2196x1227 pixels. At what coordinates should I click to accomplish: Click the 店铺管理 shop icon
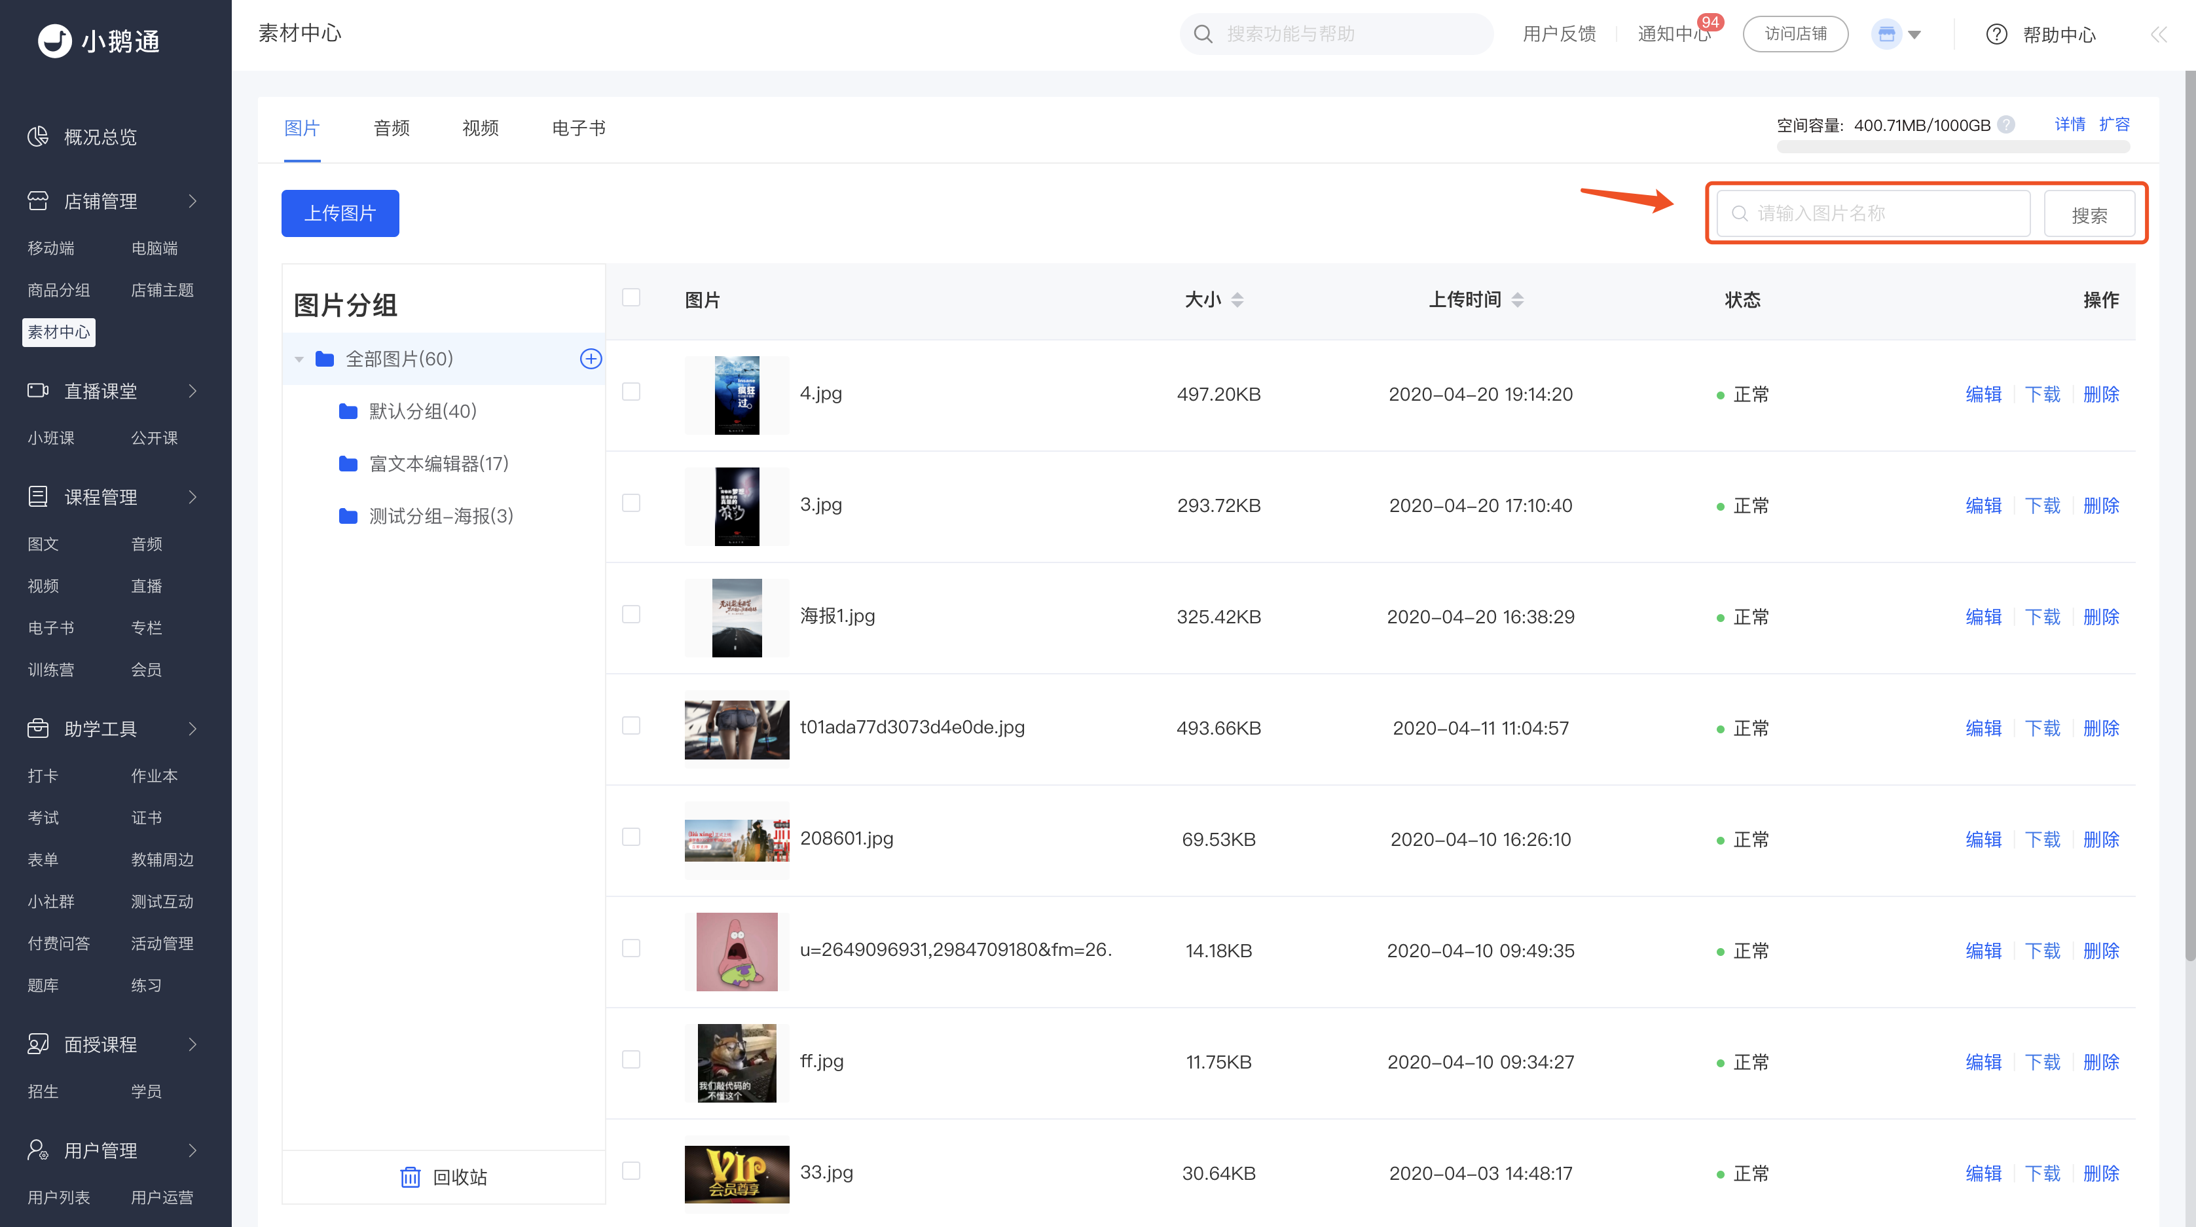[39, 201]
